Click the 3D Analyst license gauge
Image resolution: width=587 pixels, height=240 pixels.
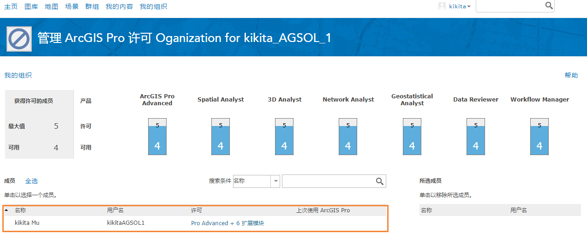[x=284, y=136]
